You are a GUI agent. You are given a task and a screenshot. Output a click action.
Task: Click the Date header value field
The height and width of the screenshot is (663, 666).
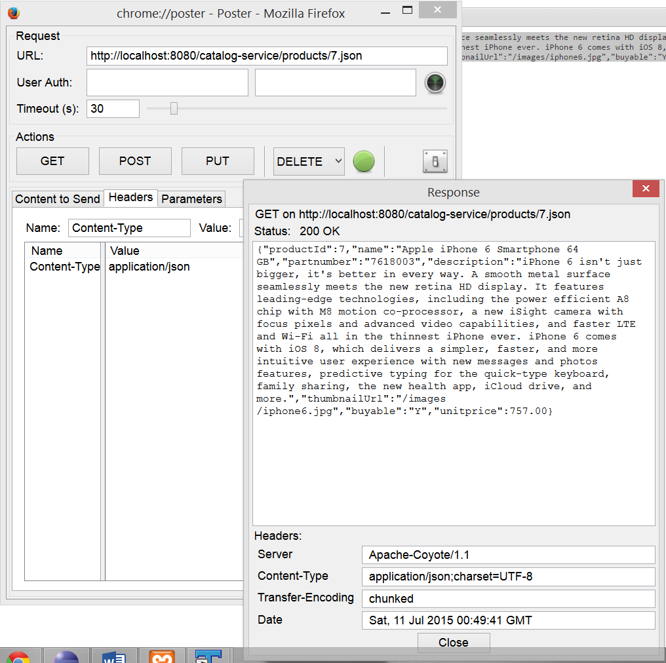(x=509, y=620)
